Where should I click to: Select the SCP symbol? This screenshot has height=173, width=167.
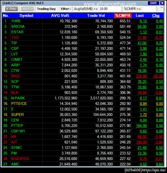click(15, 82)
